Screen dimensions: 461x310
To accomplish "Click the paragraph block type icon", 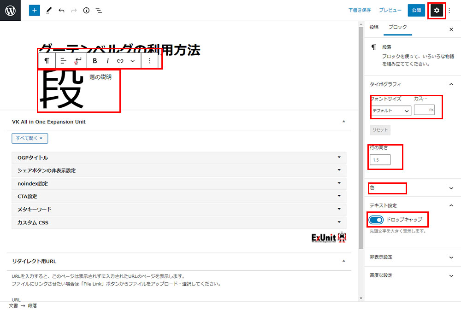I will 47,61.
